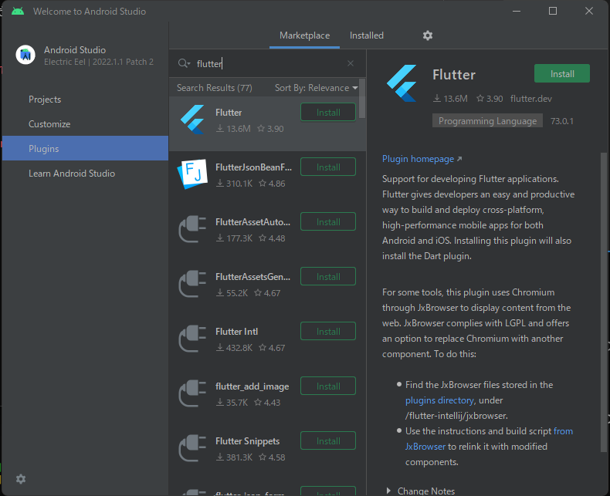The height and width of the screenshot is (496, 610).
Task: Click the Android Studio logo in title bar
Action: point(18,11)
